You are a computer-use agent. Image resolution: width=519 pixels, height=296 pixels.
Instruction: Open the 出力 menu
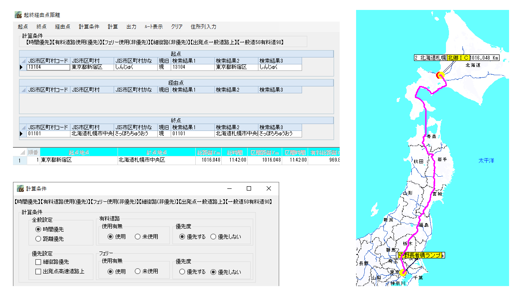131,27
